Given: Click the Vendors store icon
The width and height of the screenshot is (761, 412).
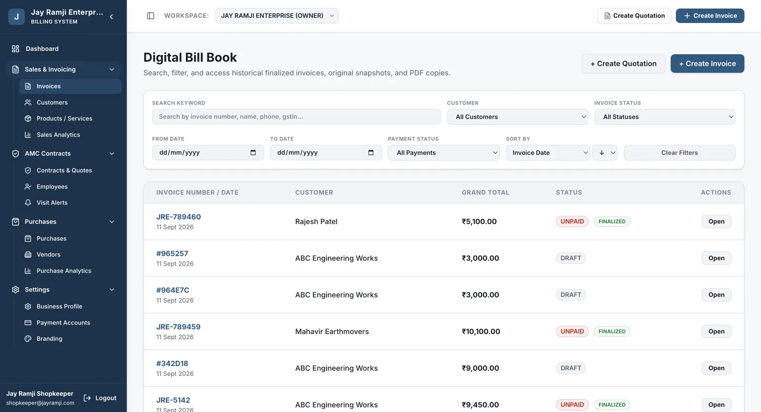Looking at the screenshot, I should point(28,255).
